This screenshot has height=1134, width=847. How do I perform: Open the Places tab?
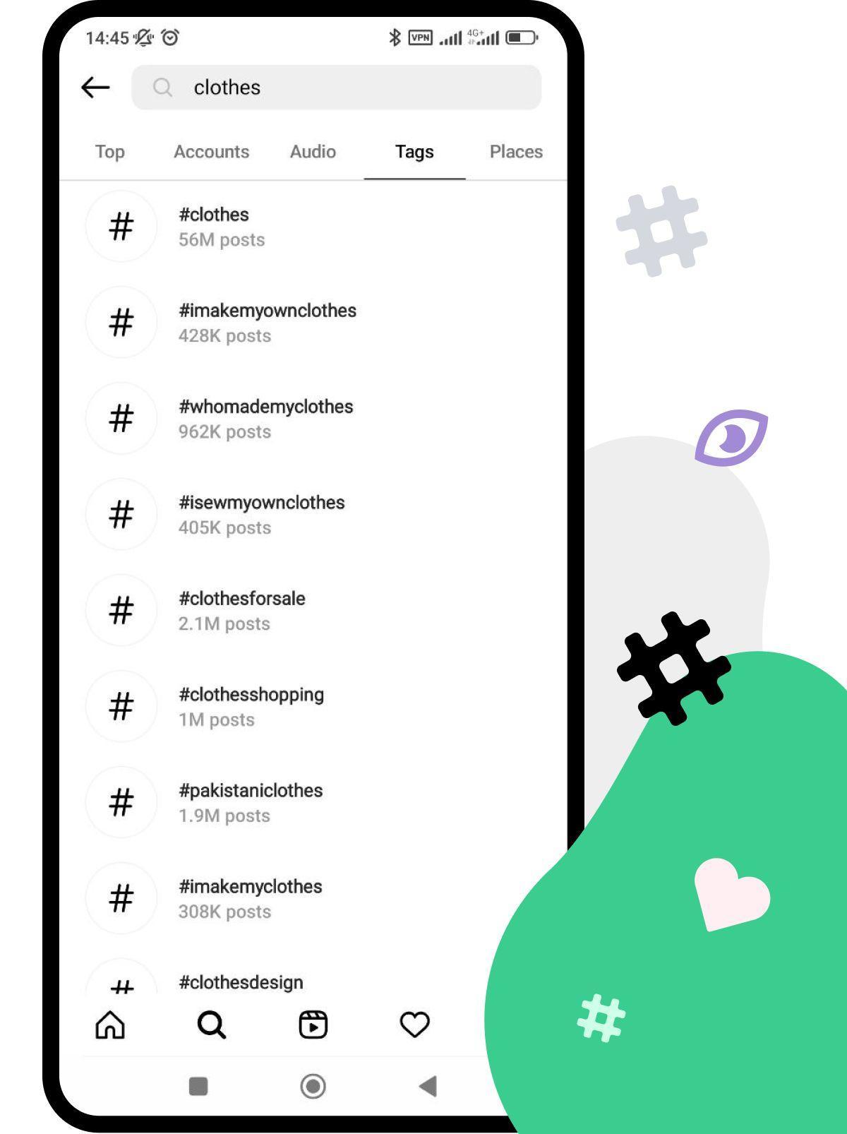[x=515, y=151]
